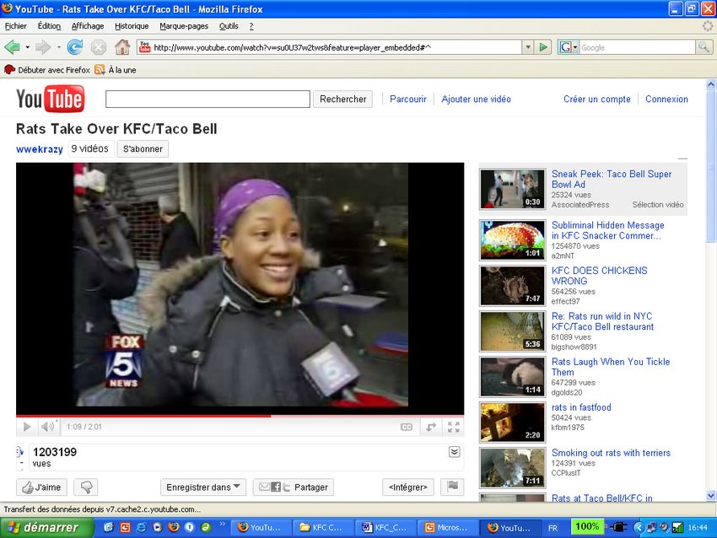Click the grey Forward arrow button
717x538 pixels.
tap(42, 47)
